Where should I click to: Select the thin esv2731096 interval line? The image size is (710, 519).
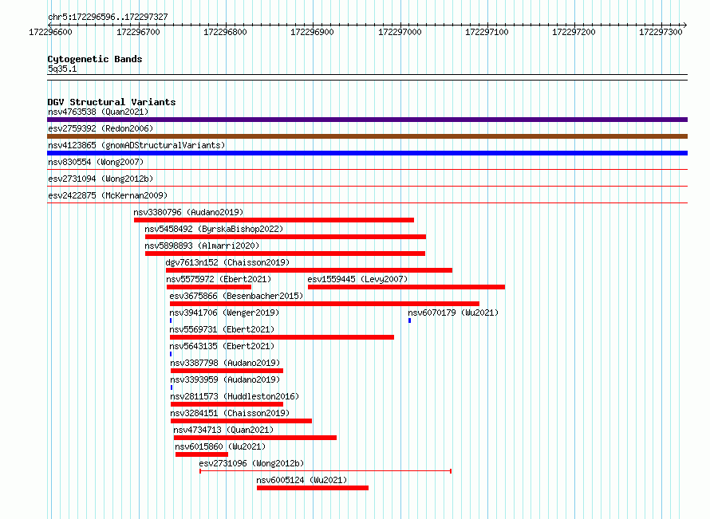325,471
